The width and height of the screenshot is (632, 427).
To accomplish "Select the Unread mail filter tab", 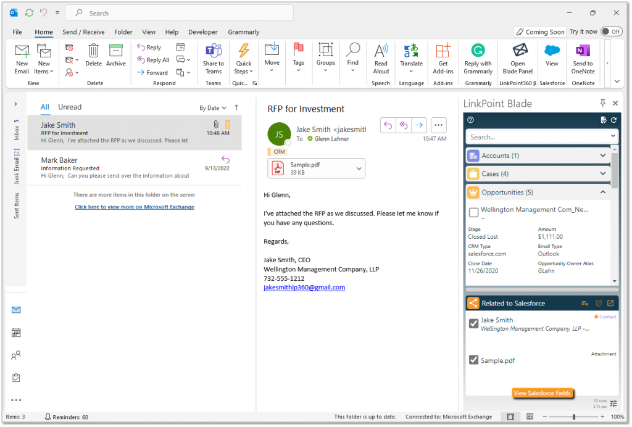I will (x=70, y=107).
